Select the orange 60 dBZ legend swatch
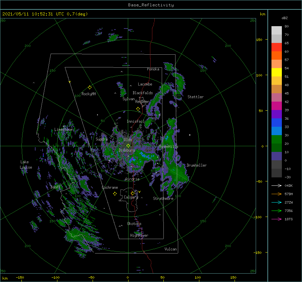 click(276, 55)
